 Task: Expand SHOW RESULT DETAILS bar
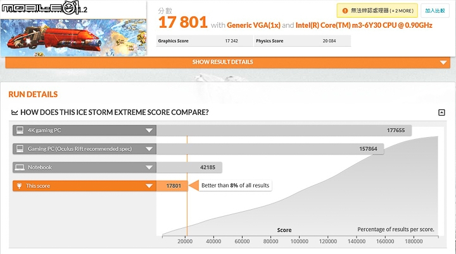[x=228, y=62]
